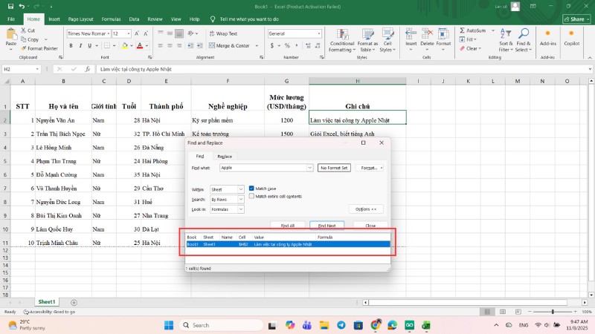Open the Look in Formulas dropdown
The width and height of the screenshot is (595, 334).
point(240,209)
